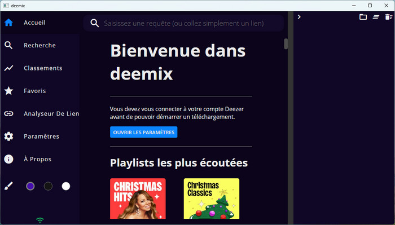The height and width of the screenshot is (225, 395).
Task: Click the delete all queue trash icon
Action: pyautogui.click(x=389, y=17)
